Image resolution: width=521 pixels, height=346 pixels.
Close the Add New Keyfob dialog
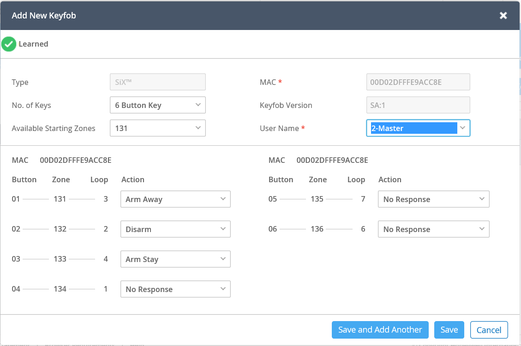click(x=503, y=16)
